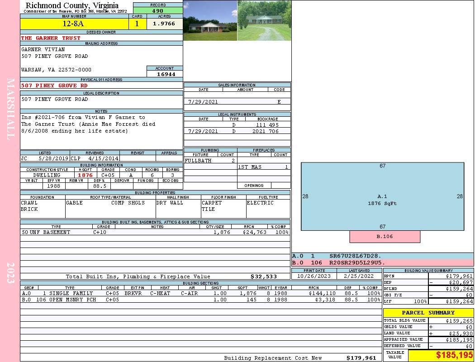The height and width of the screenshot is (362, 475).
Task: Open the right house driveway photo
Action: point(264,20)
